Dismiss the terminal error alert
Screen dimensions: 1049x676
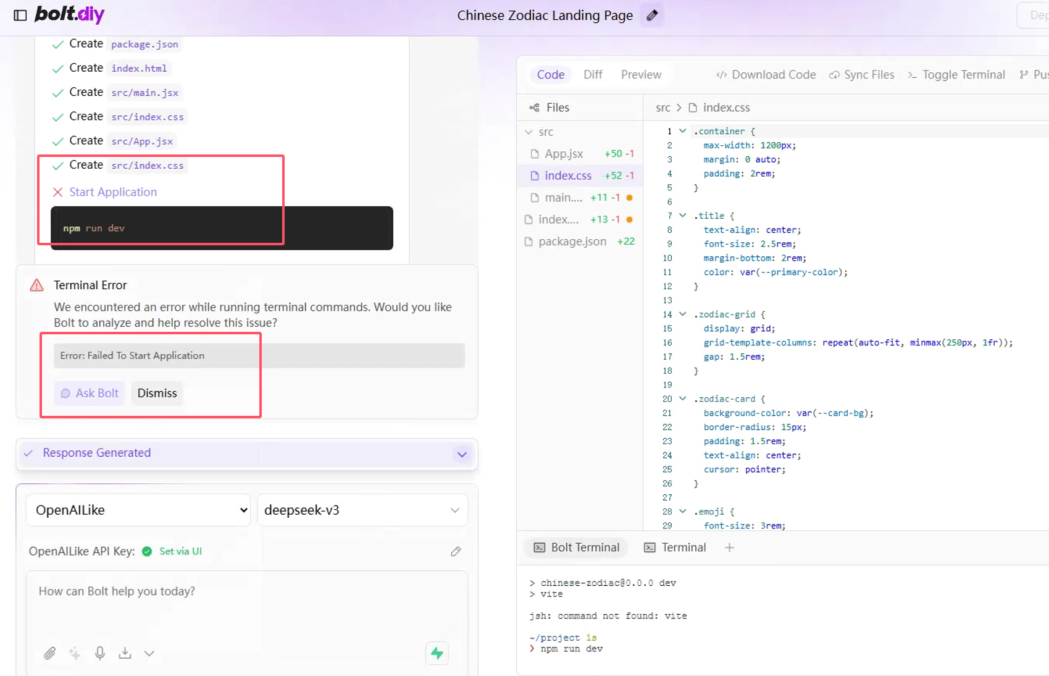point(157,393)
